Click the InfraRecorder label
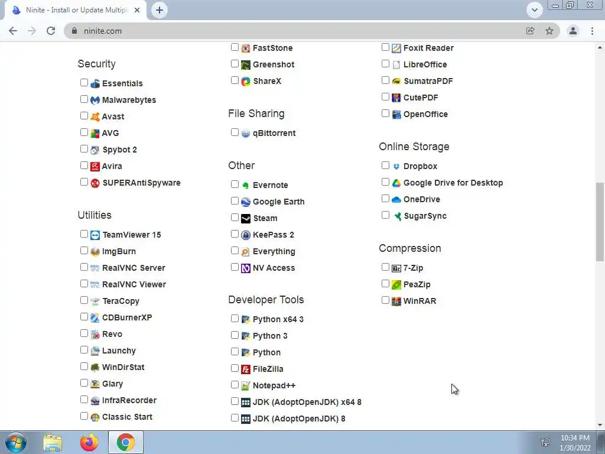Image resolution: width=605 pixels, height=454 pixels. coord(129,400)
